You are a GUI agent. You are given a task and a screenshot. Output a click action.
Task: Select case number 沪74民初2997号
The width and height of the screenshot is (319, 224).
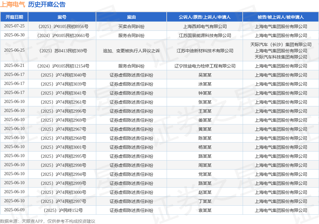63,201
